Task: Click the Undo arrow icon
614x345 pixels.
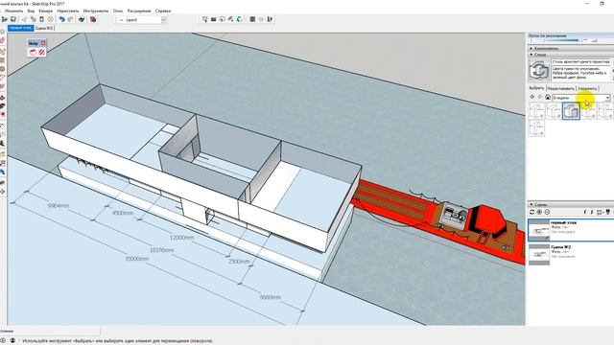Action: point(61,19)
